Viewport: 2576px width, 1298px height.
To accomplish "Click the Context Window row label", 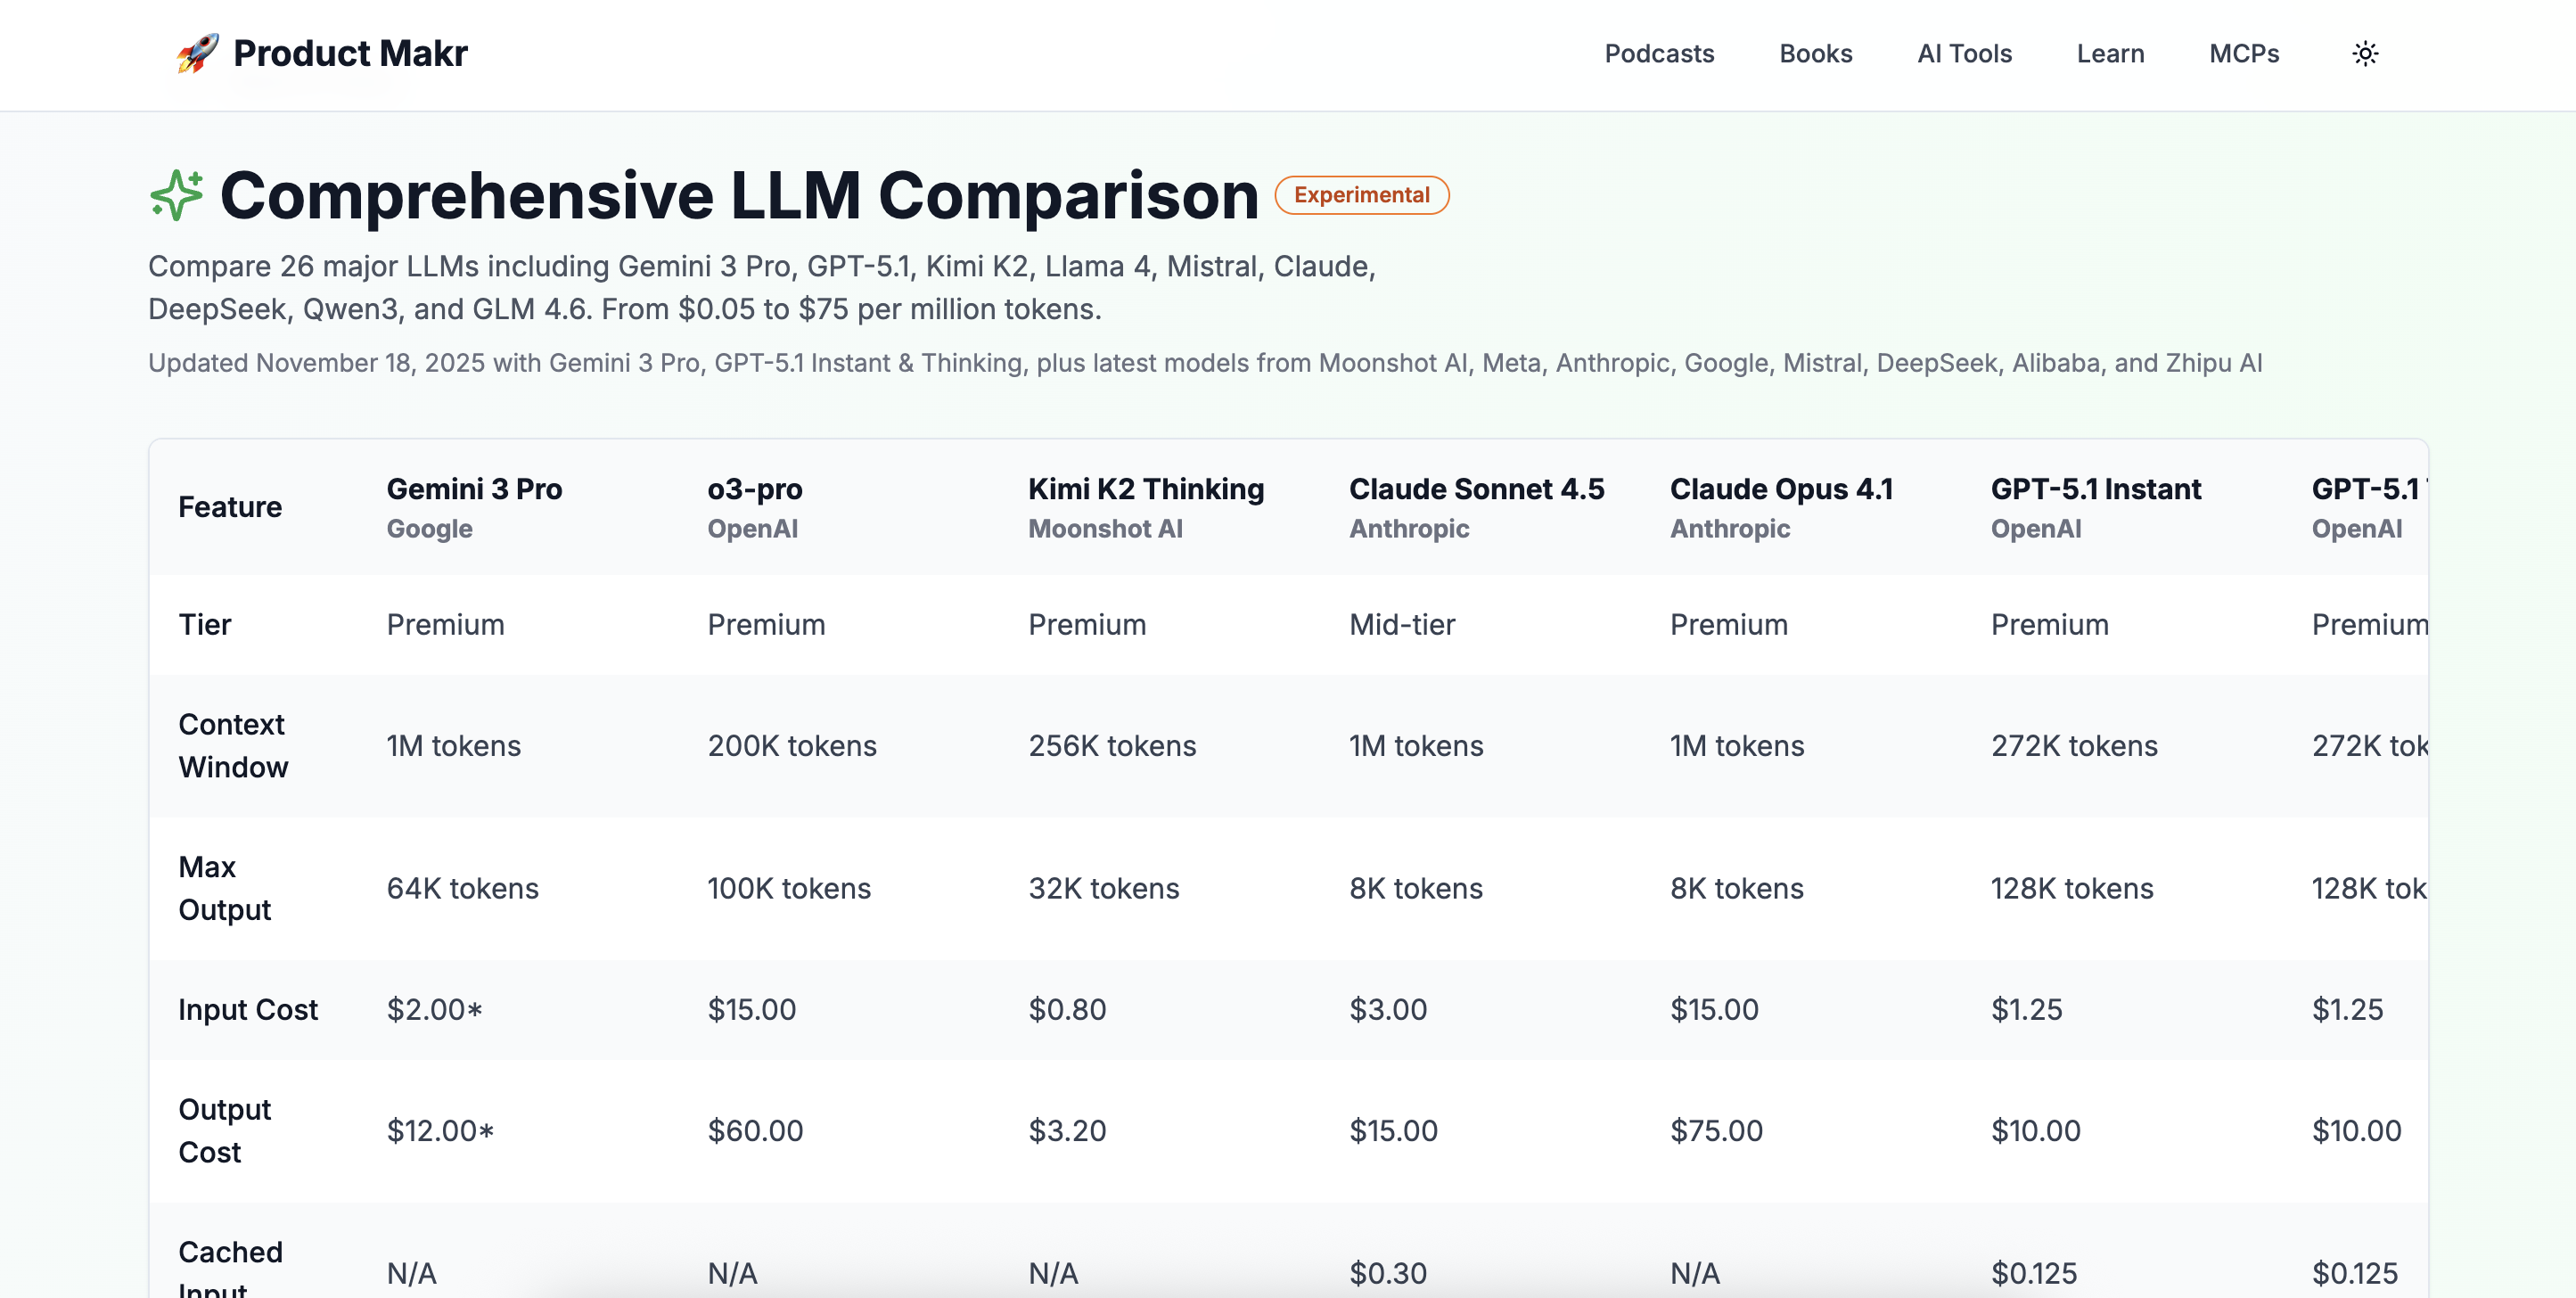I will (x=232, y=745).
